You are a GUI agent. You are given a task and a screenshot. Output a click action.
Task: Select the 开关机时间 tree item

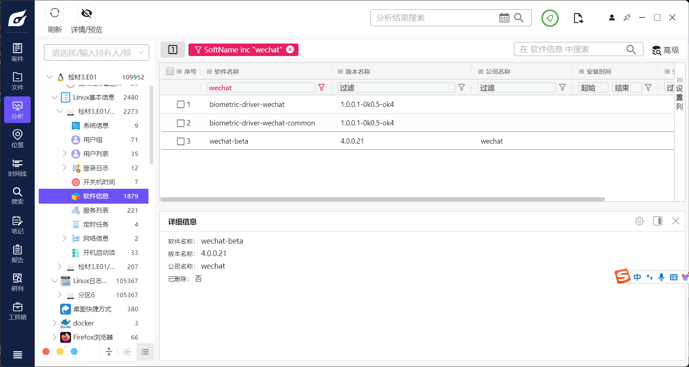[94, 182]
